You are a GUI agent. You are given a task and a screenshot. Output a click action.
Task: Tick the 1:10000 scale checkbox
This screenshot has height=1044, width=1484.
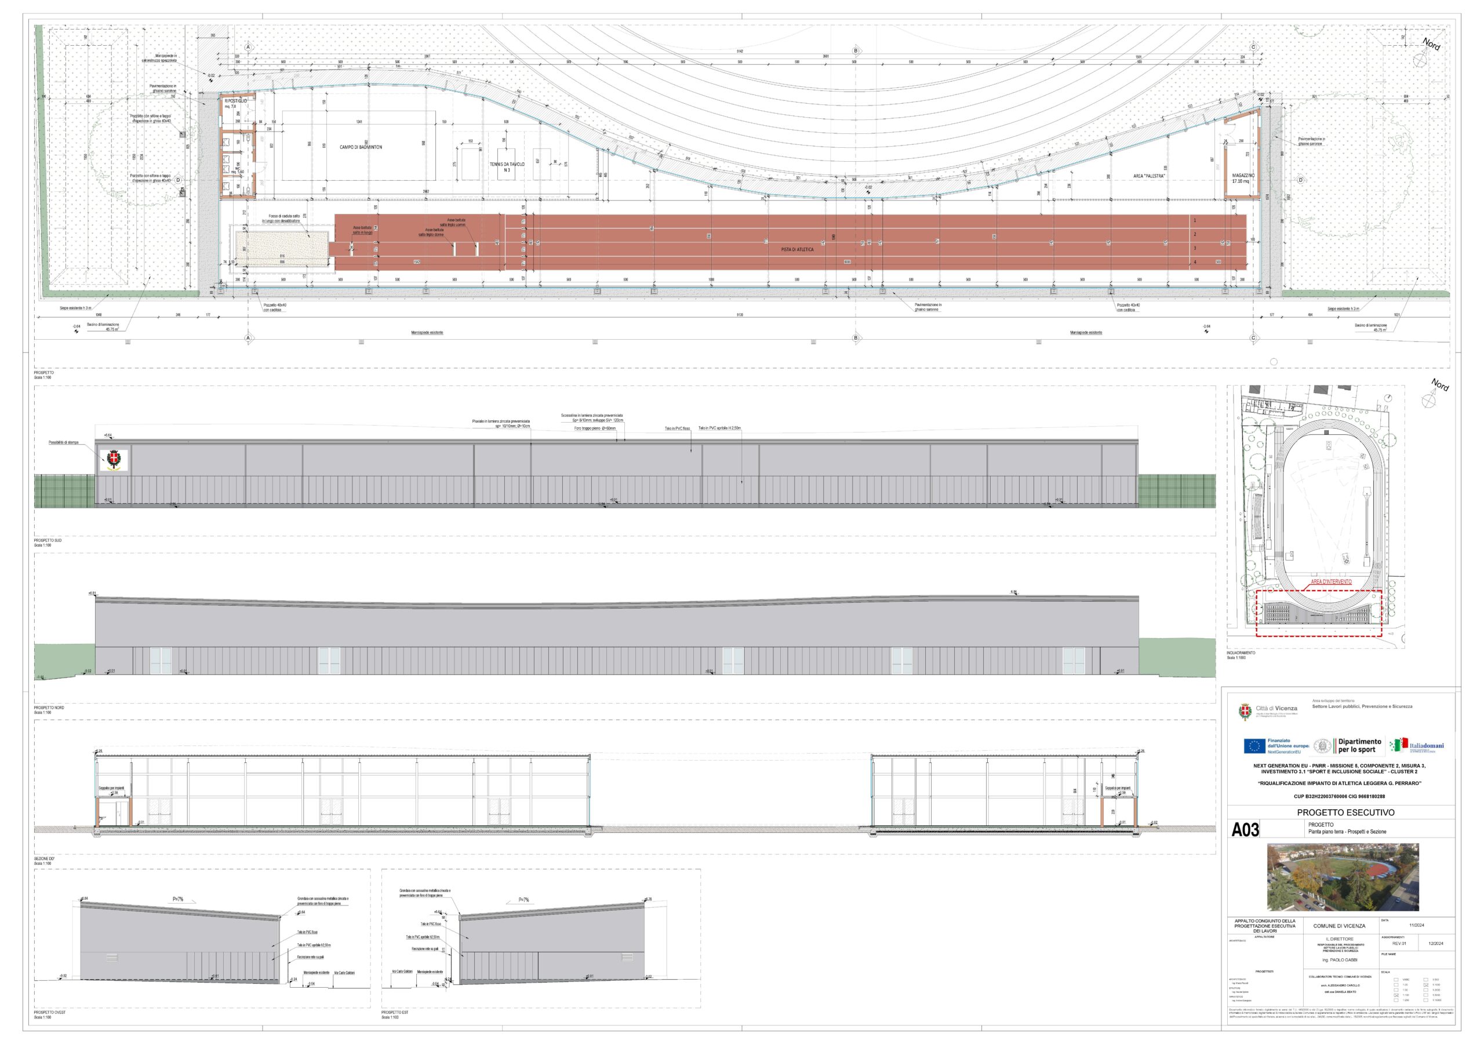coord(1427,1001)
